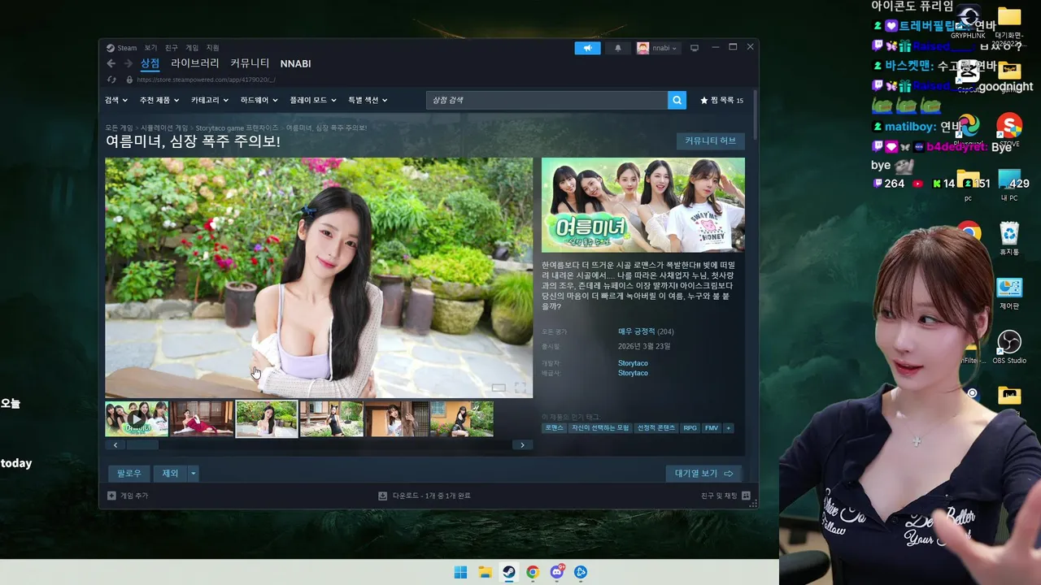Image resolution: width=1041 pixels, height=585 pixels.
Task: Click the 상점 검색 search field
Action: click(547, 100)
